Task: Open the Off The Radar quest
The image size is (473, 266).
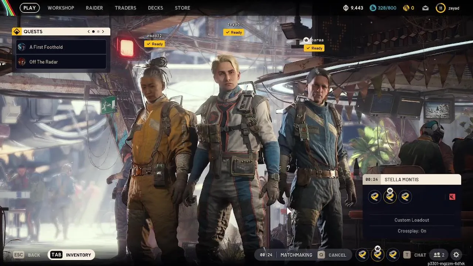Action: coord(61,62)
